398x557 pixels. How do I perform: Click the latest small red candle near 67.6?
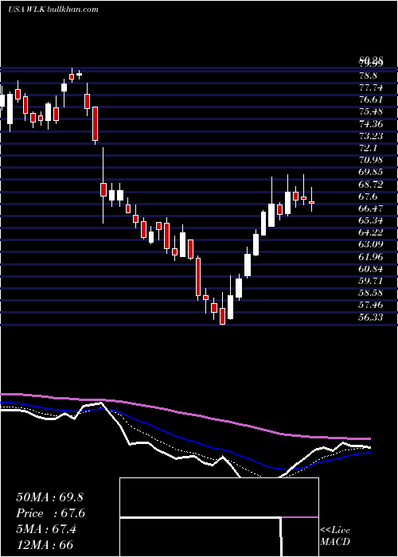(x=312, y=202)
